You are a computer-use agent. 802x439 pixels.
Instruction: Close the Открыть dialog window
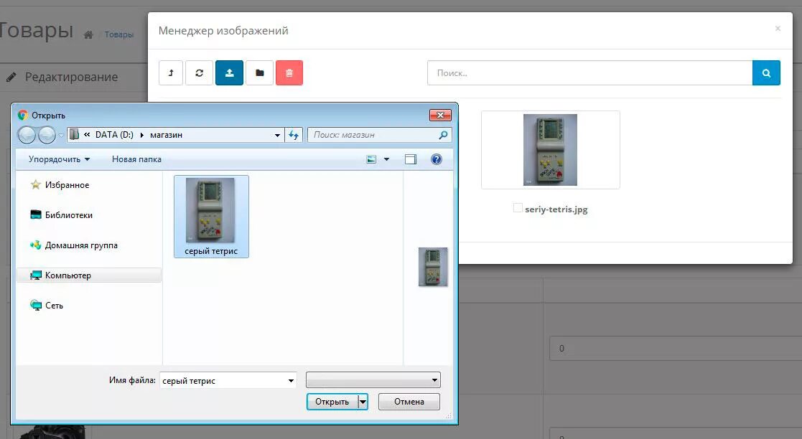pos(440,115)
